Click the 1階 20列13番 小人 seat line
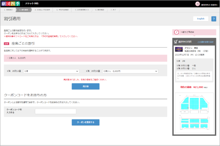Image resolution: width=220 pixels, height=146 pixels. coord(186,68)
